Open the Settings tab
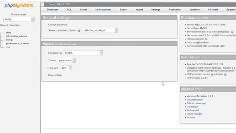Screen dimensions: 236x133 point(156,10)
